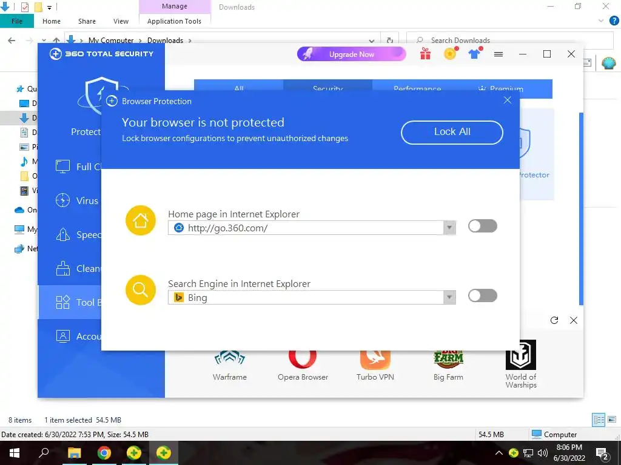The width and height of the screenshot is (621, 465).
Task: Open the View ribbon tab
Action: (x=121, y=21)
